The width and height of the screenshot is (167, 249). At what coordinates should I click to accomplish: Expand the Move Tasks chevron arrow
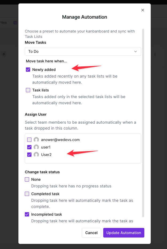(136, 51)
